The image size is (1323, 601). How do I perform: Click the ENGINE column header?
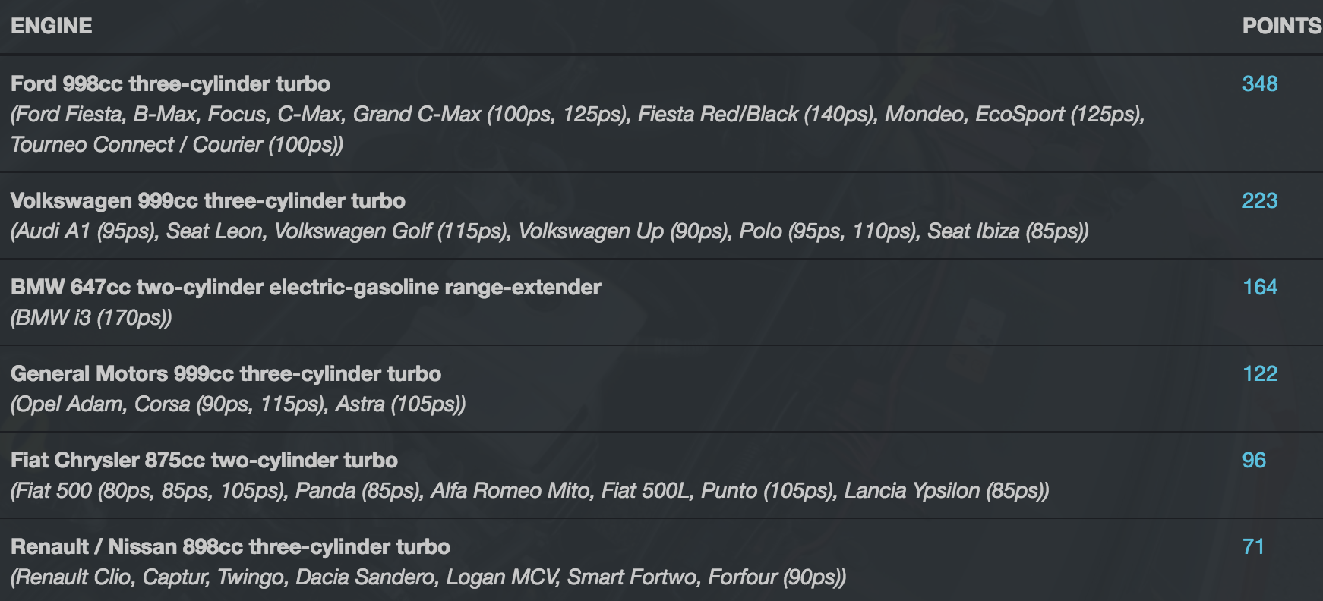[52, 26]
